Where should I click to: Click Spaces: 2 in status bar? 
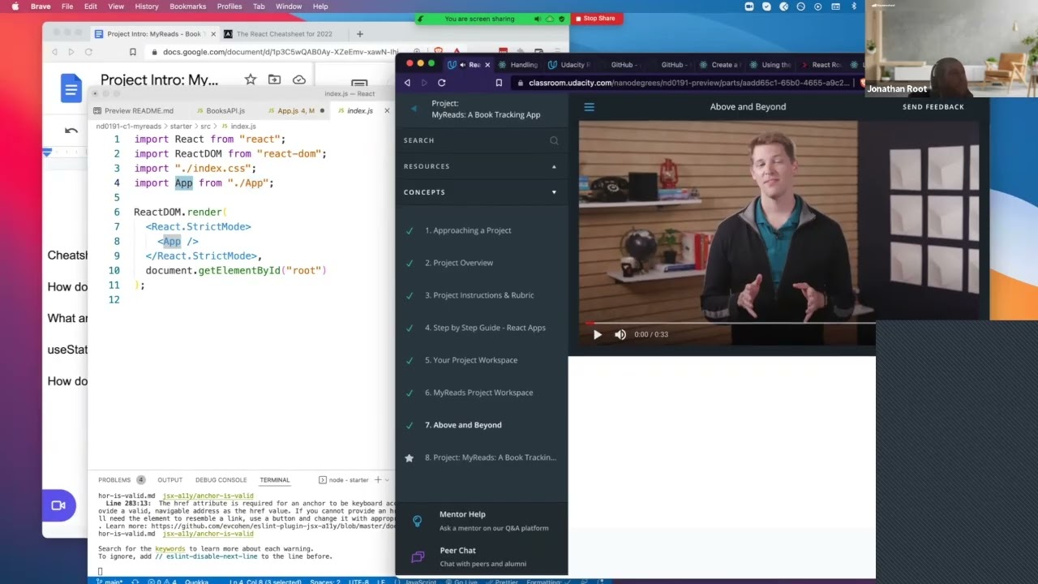[x=325, y=581]
